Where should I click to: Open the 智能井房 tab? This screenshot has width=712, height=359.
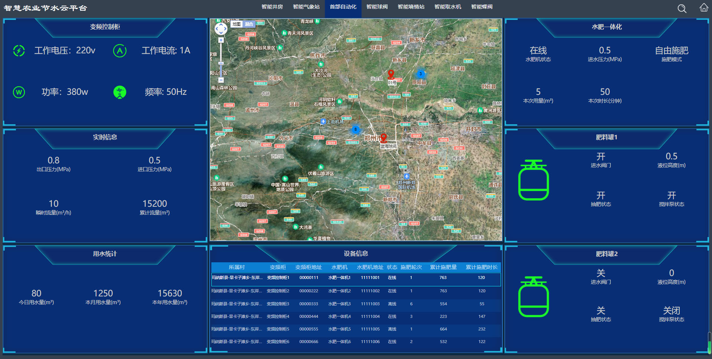272,7
